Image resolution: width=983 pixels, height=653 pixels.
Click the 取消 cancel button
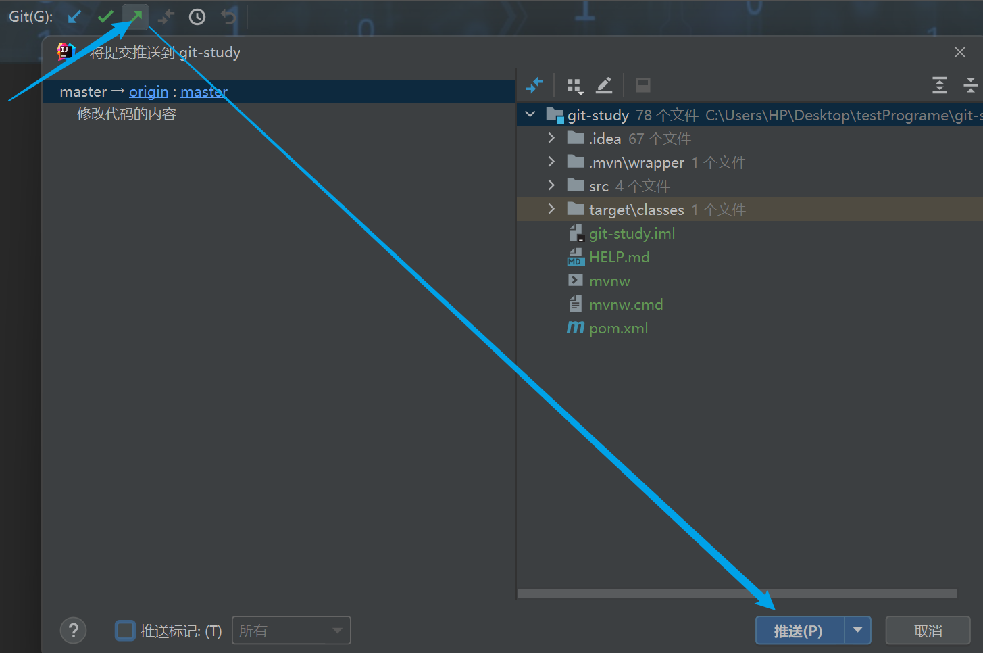(x=928, y=631)
